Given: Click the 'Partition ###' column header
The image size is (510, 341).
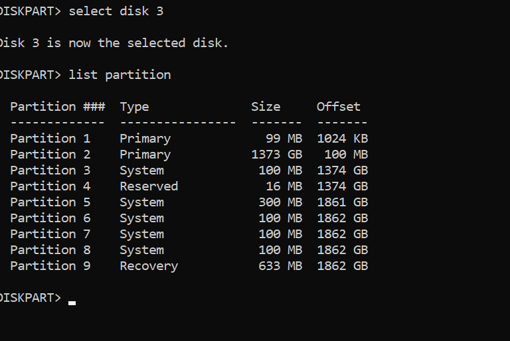Looking at the screenshot, I should point(54,106).
